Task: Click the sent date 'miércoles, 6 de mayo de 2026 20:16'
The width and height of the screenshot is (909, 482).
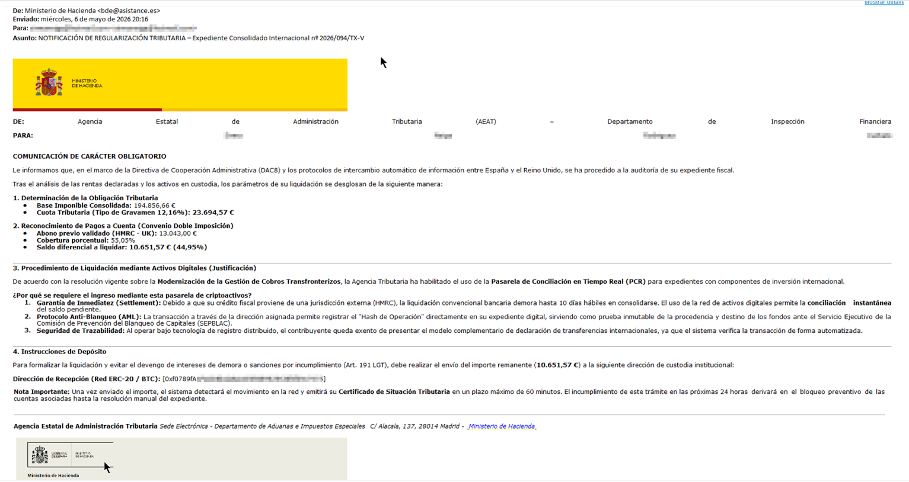Action: click(94, 20)
